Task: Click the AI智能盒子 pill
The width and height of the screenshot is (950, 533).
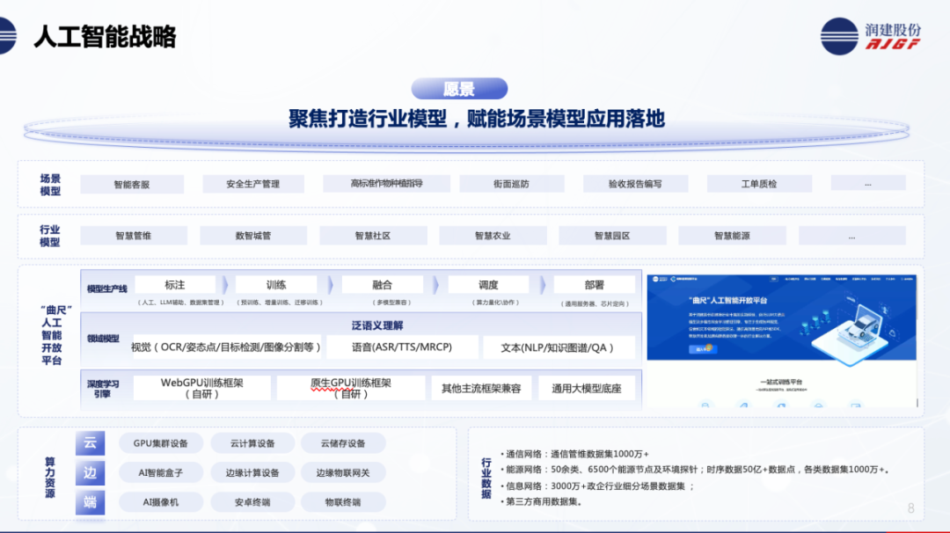Action: point(161,473)
